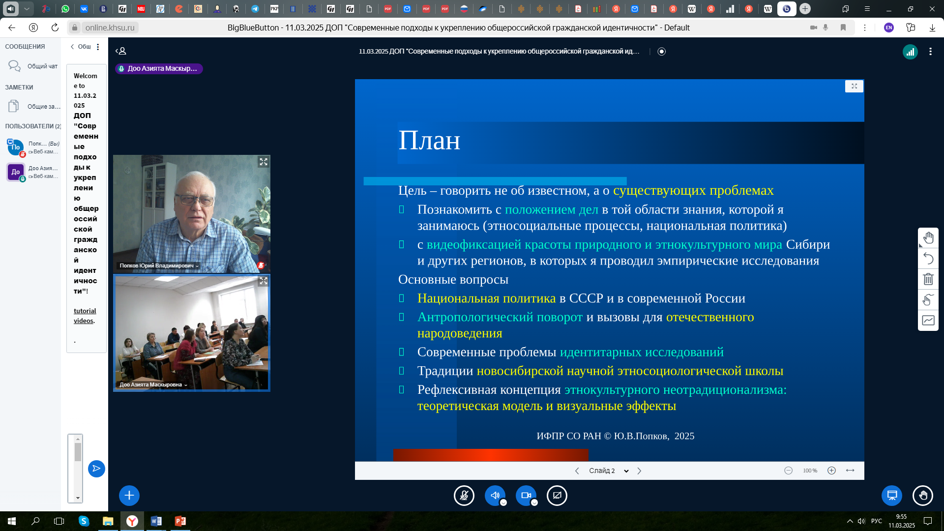
Task: Toggle webcam sharing button
Action: pyautogui.click(x=526, y=496)
